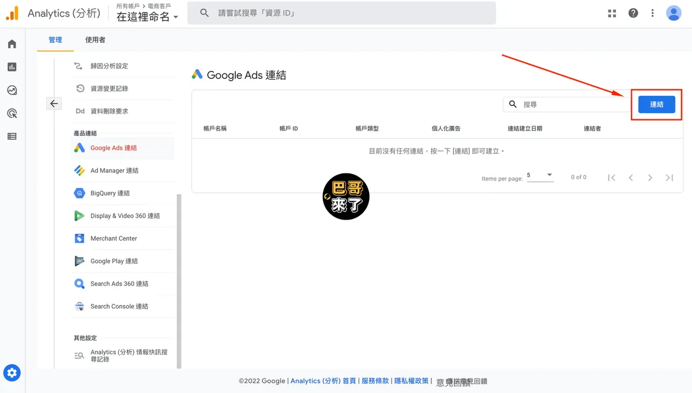Open the Items per page dropdown
This screenshot has height=393, width=692.
coord(540,176)
